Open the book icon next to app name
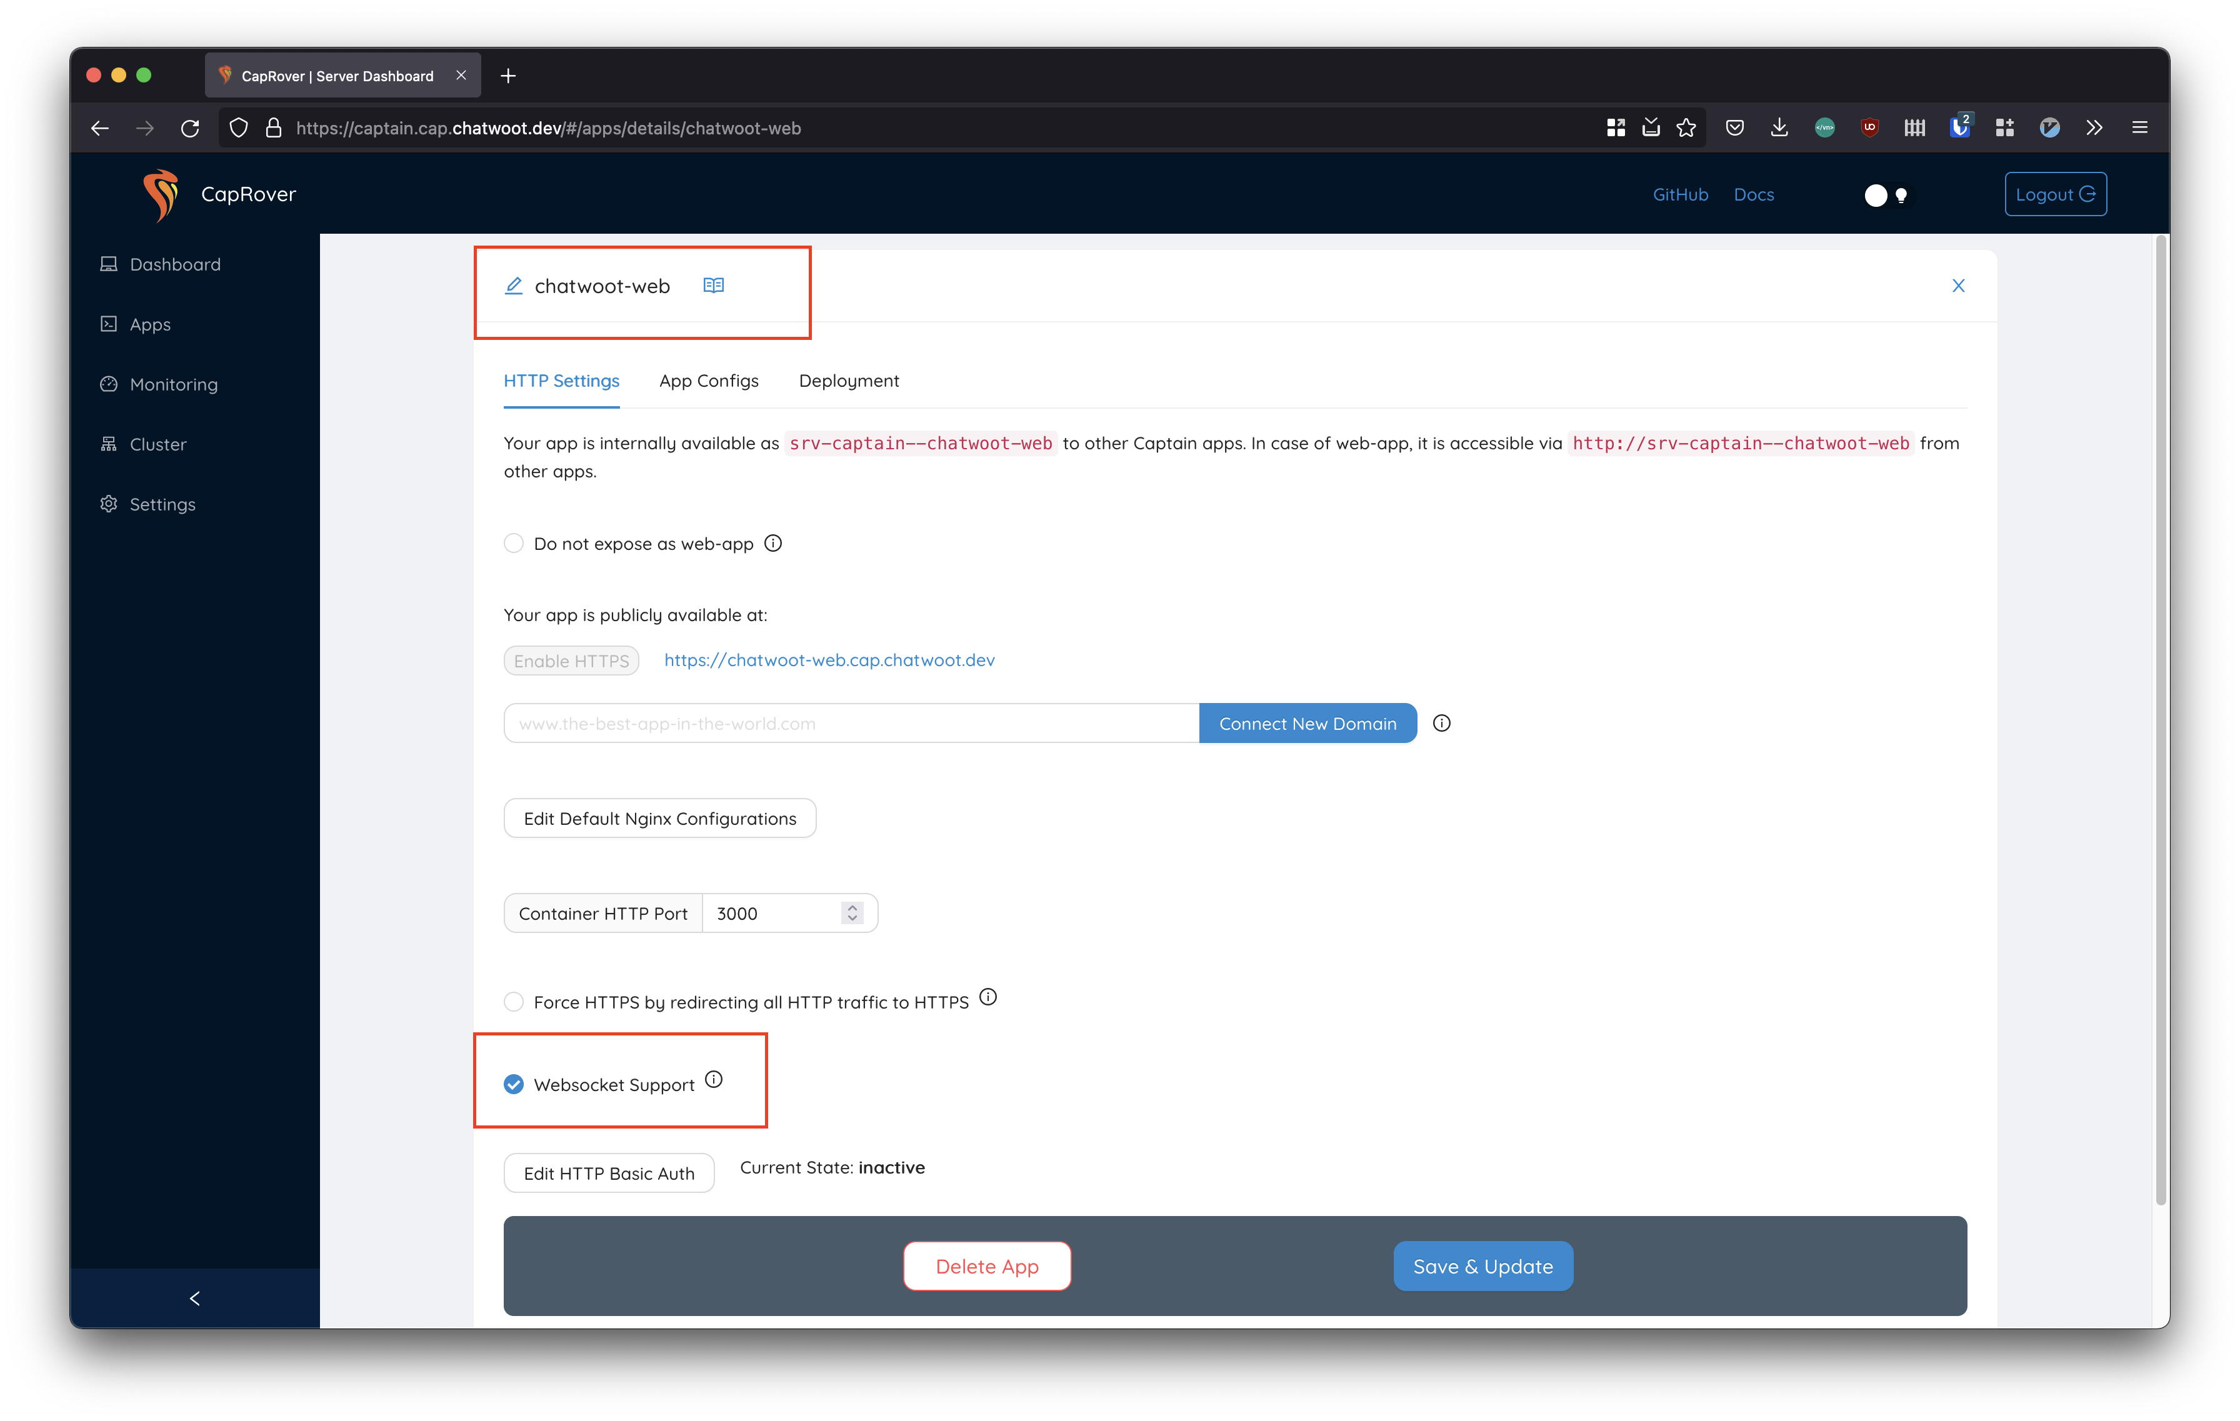 (x=714, y=286)
